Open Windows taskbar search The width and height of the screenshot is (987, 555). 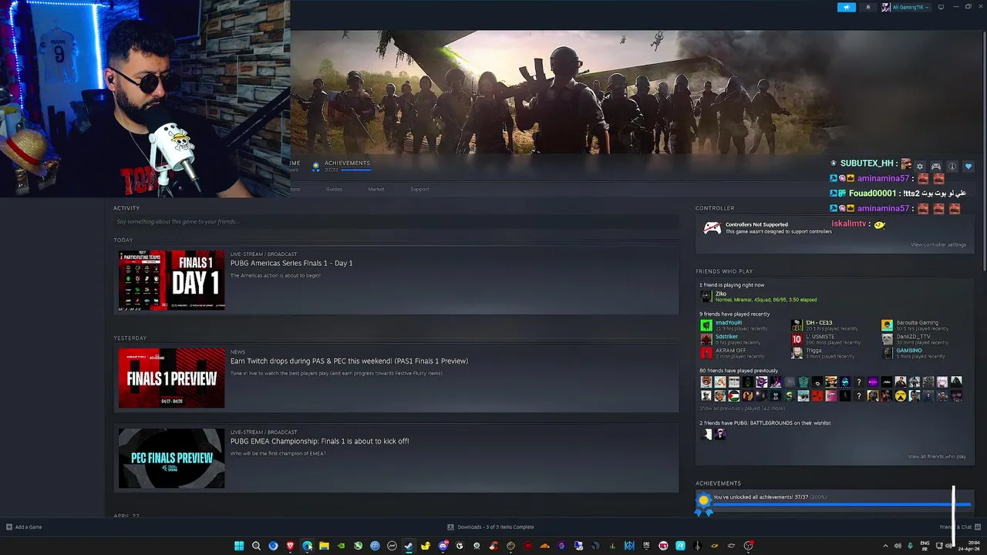pyautogui.click(x=256, y=546)
